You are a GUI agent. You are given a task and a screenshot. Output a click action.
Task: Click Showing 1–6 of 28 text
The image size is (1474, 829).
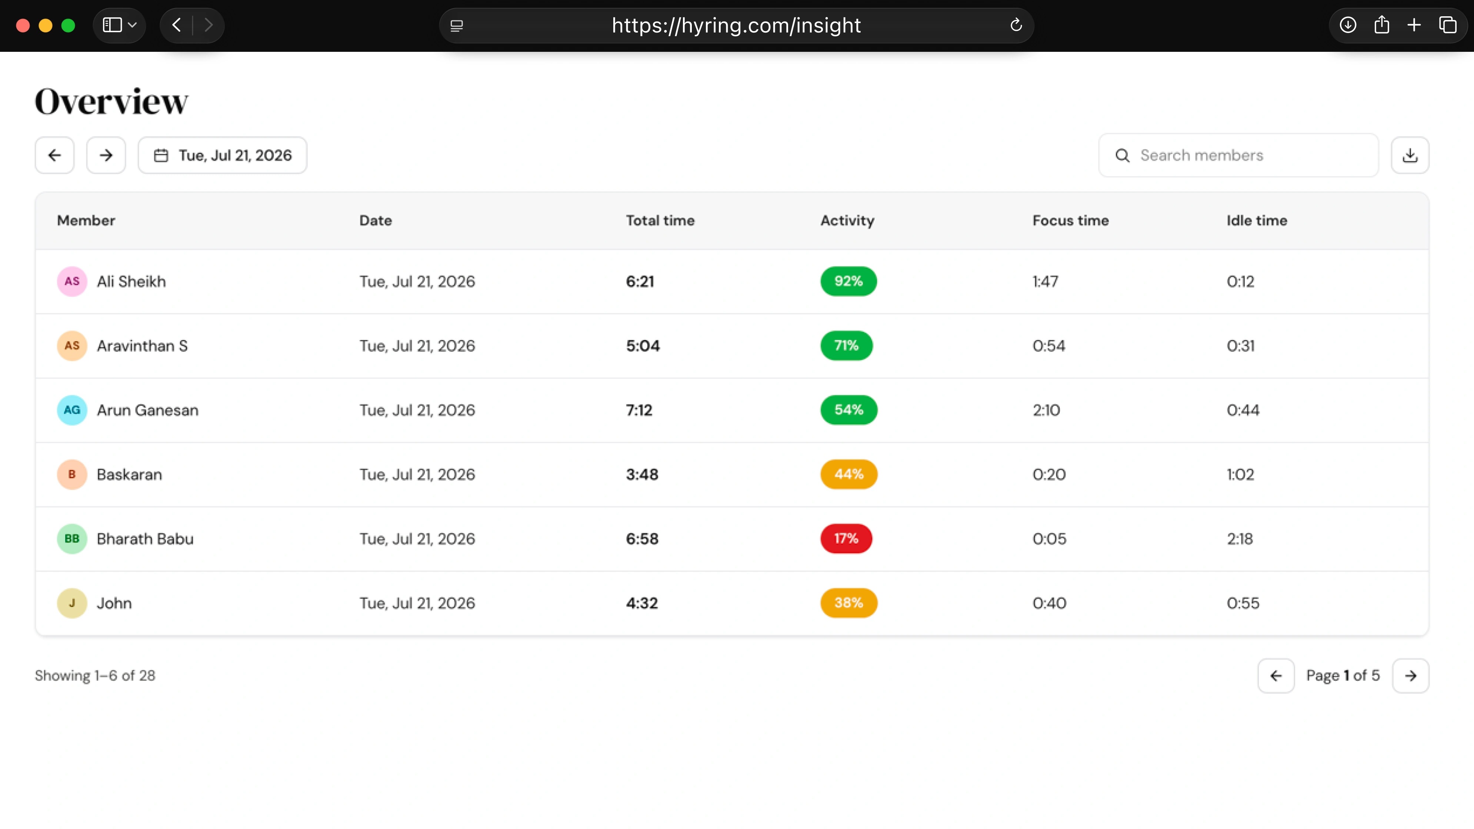pos(95,676)
